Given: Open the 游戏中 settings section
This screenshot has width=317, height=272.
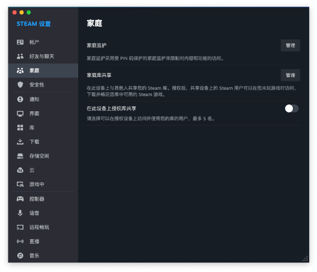Looking at the screenshot, I should click(x=43, y=184).
